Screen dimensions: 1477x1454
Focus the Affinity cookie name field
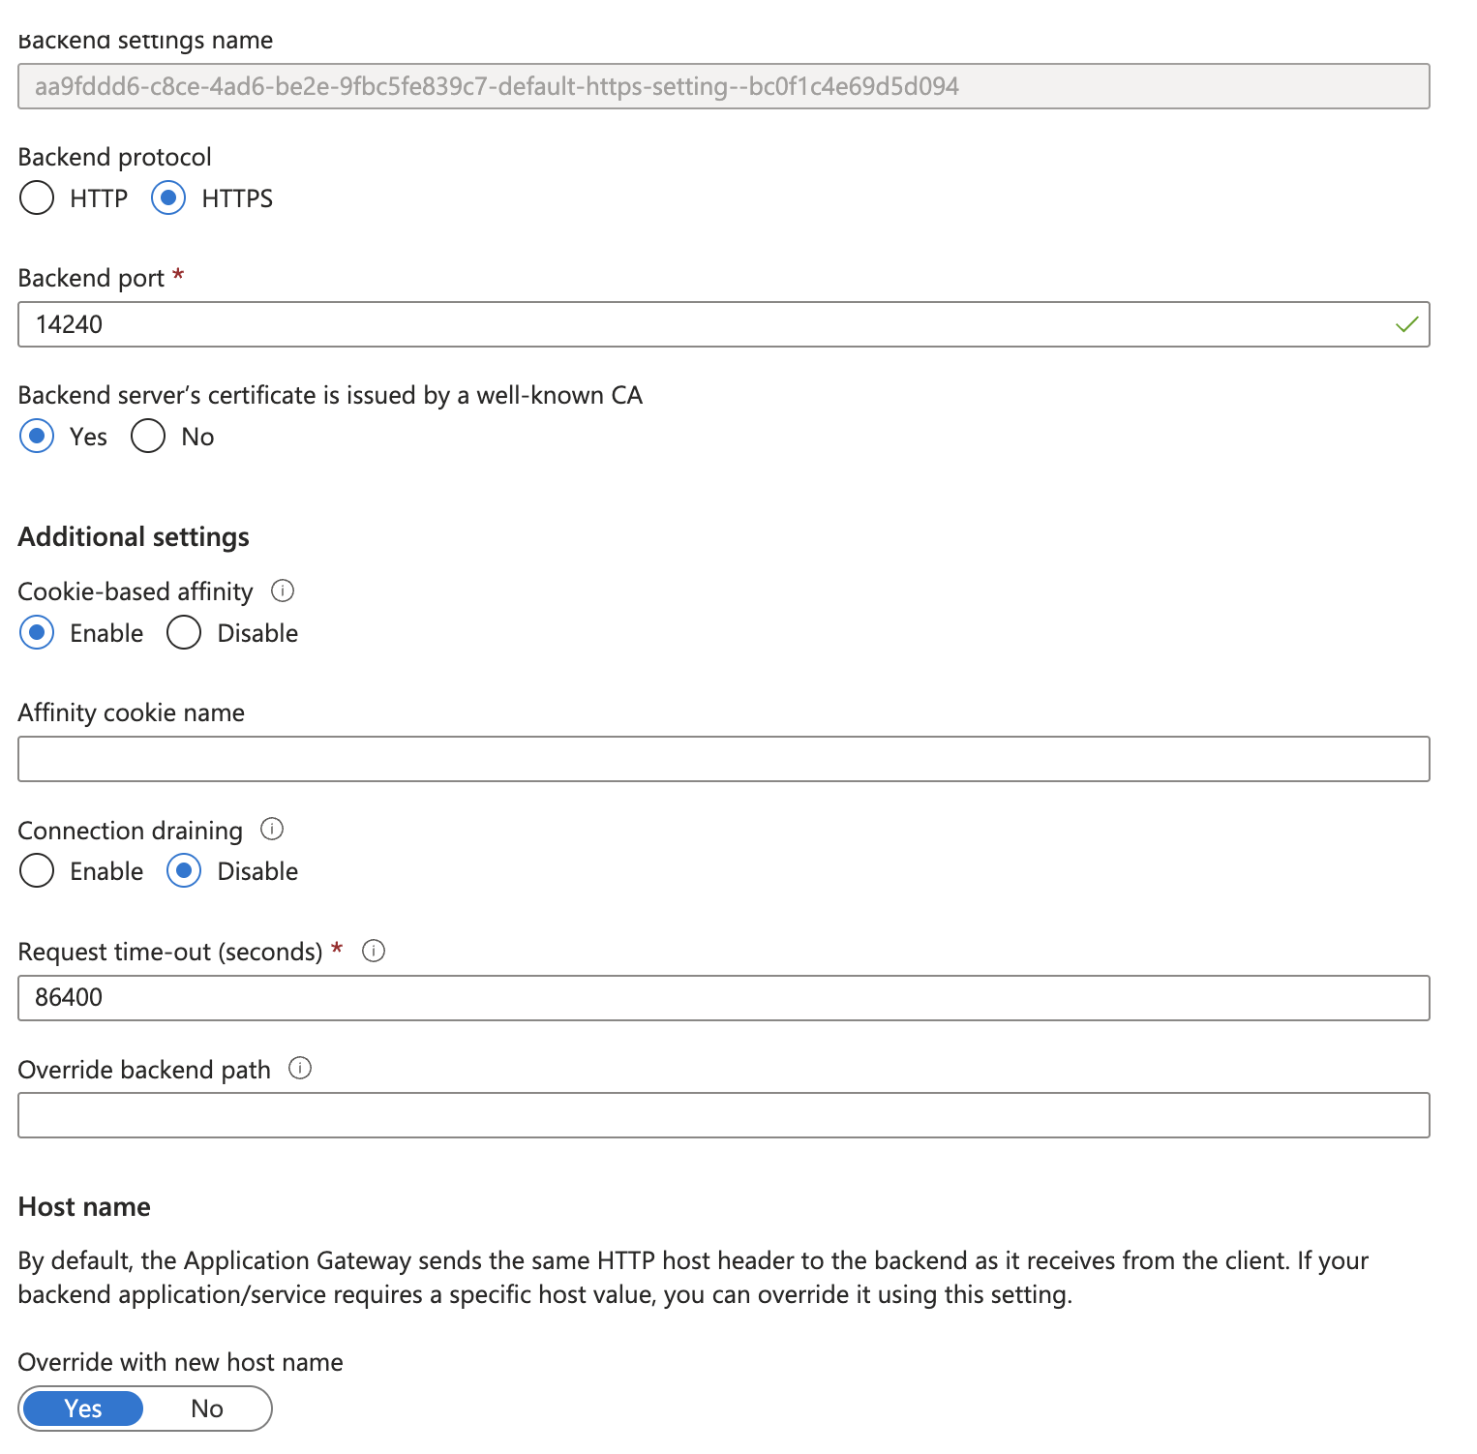pos(723,759)
